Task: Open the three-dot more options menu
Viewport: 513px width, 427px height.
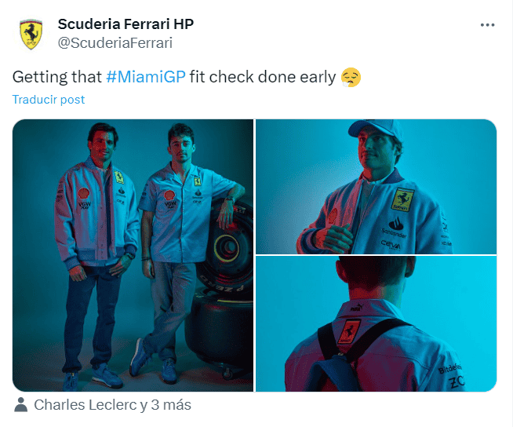Action: point(487,24)
